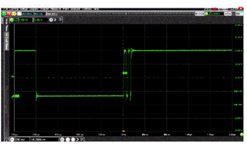The width and height of the screenshot is (247, 145).
Task: Click the horizontal scale knob icon
Action: (x=12, y=140)
